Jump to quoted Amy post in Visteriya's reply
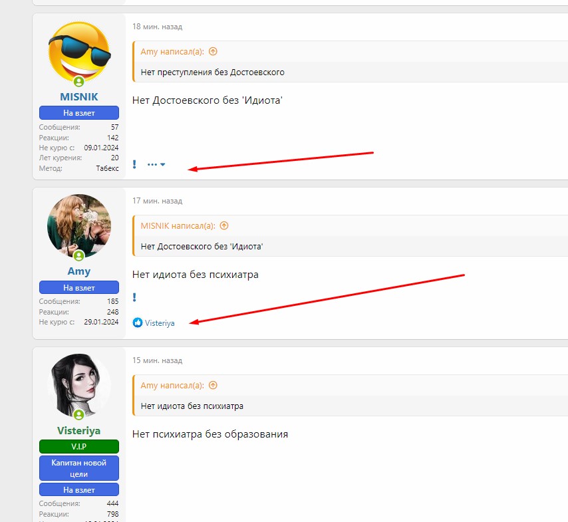568x522 pixels. click(213, 385)
